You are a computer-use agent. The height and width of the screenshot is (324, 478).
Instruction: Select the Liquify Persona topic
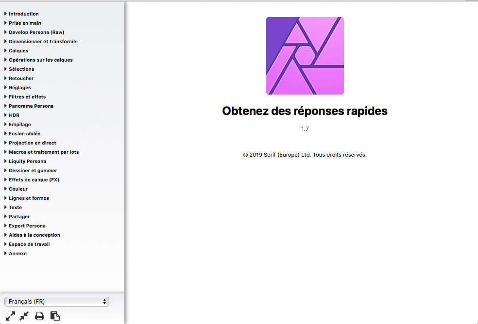pyautogui.click(x=27, y=162)
